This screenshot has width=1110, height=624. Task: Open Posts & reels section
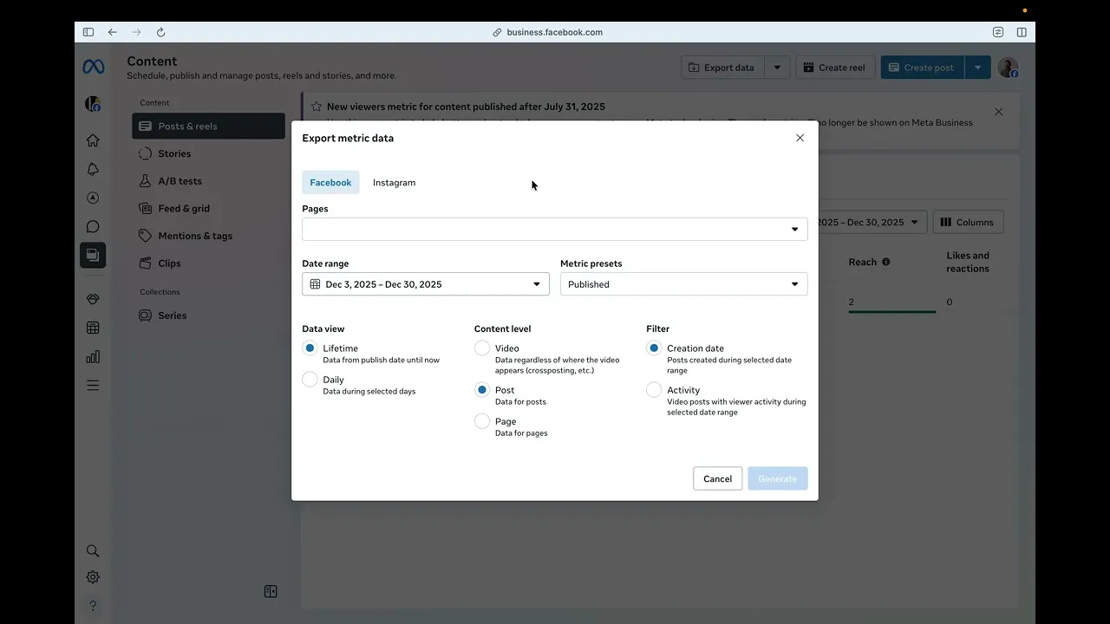(x=208, y=126)
